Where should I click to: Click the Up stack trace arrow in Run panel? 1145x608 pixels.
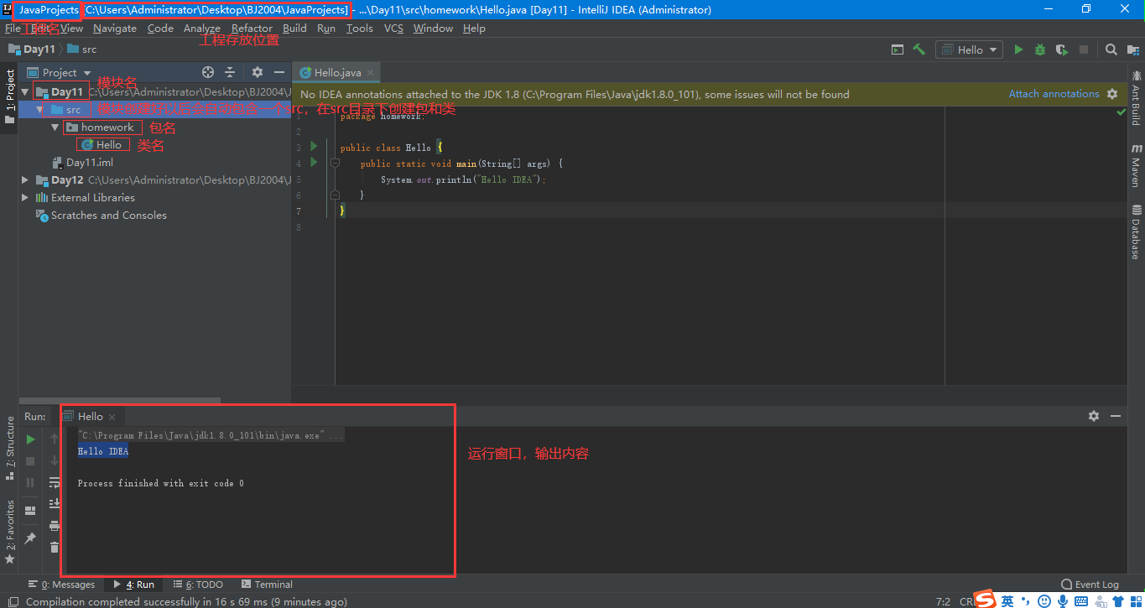(55, 439)
